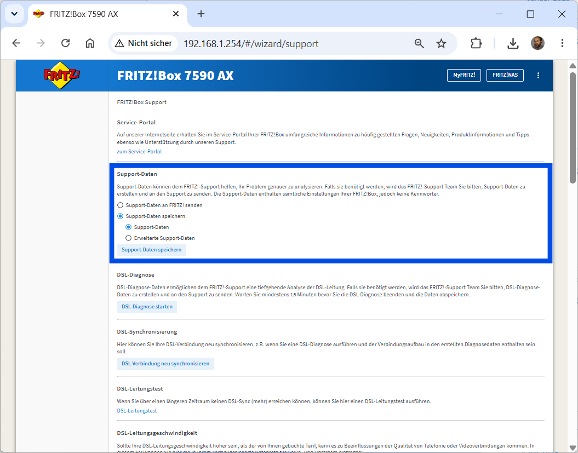Image resolution: width=578 pixels, height=453 pixels.
Task: Click 'DSL-Diagnose starten' button
Action: (147, 307)
